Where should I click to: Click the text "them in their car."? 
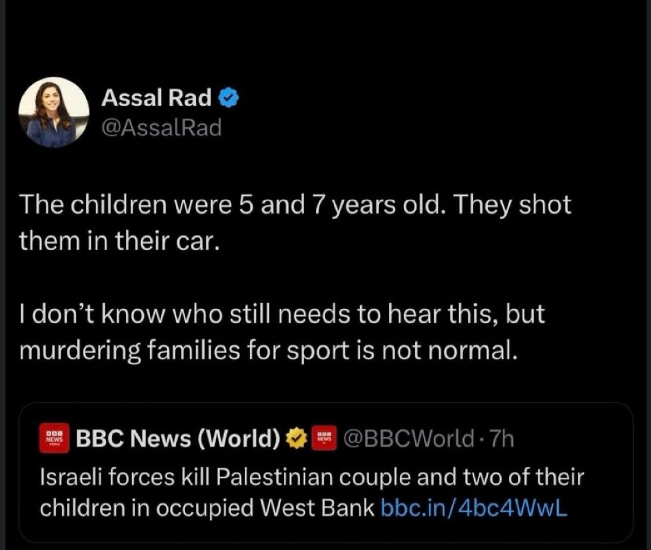(119, 241)
